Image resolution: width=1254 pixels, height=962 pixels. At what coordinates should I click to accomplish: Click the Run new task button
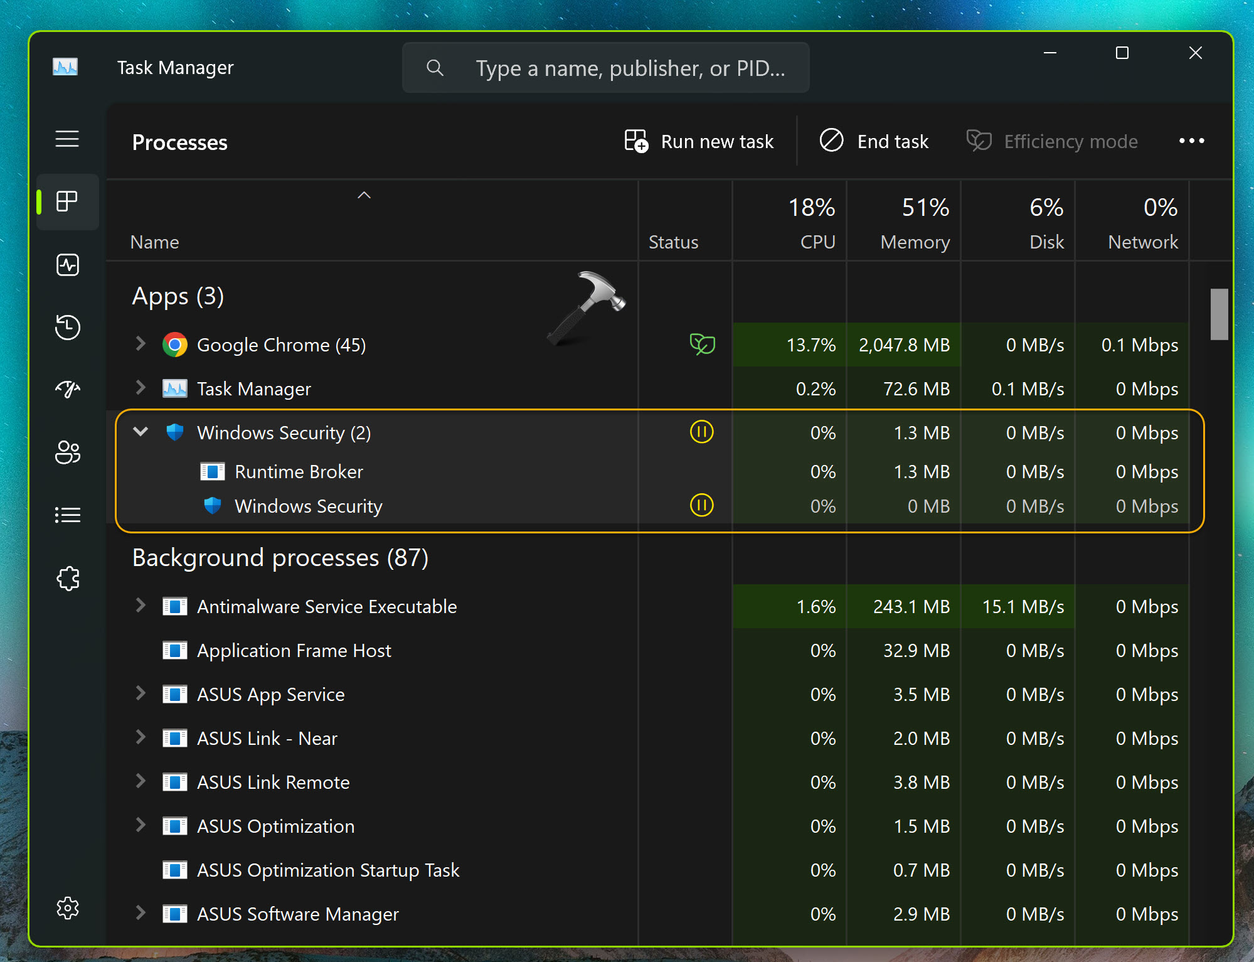point(699,141)
